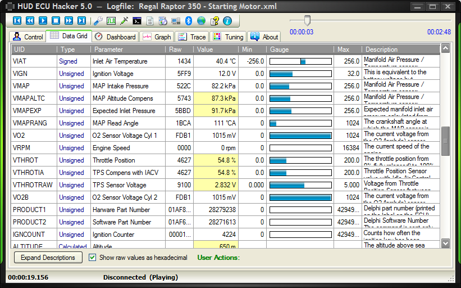Screen dimensions: 461x288
Task: Click the green square-wave signal icon
Action: (x=111, y=21)
